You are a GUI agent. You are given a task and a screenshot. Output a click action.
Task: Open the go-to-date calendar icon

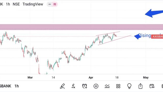tap(152, 86)
